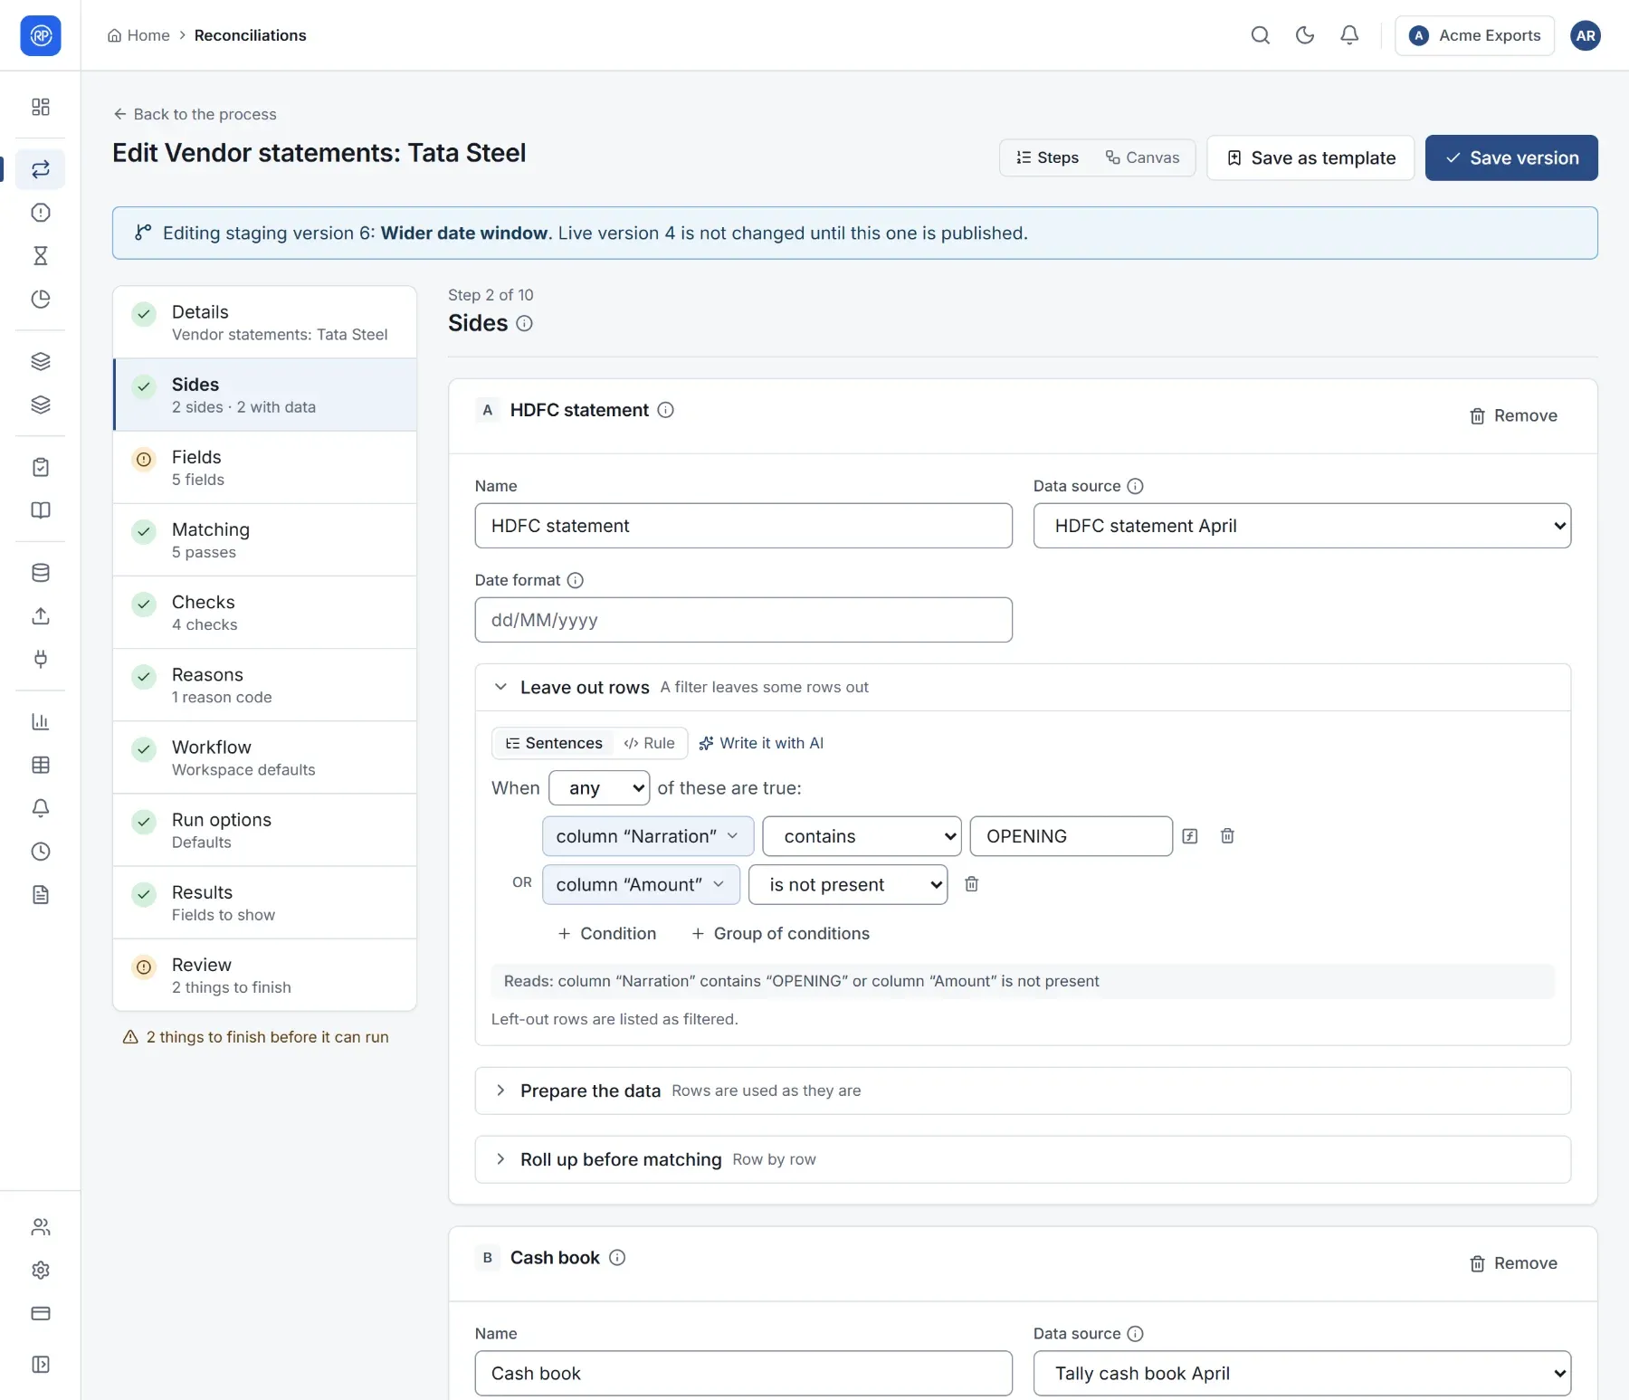Open the column "Narration" selector
This screenshot has height=1400, width=1629.
(647, 836)
